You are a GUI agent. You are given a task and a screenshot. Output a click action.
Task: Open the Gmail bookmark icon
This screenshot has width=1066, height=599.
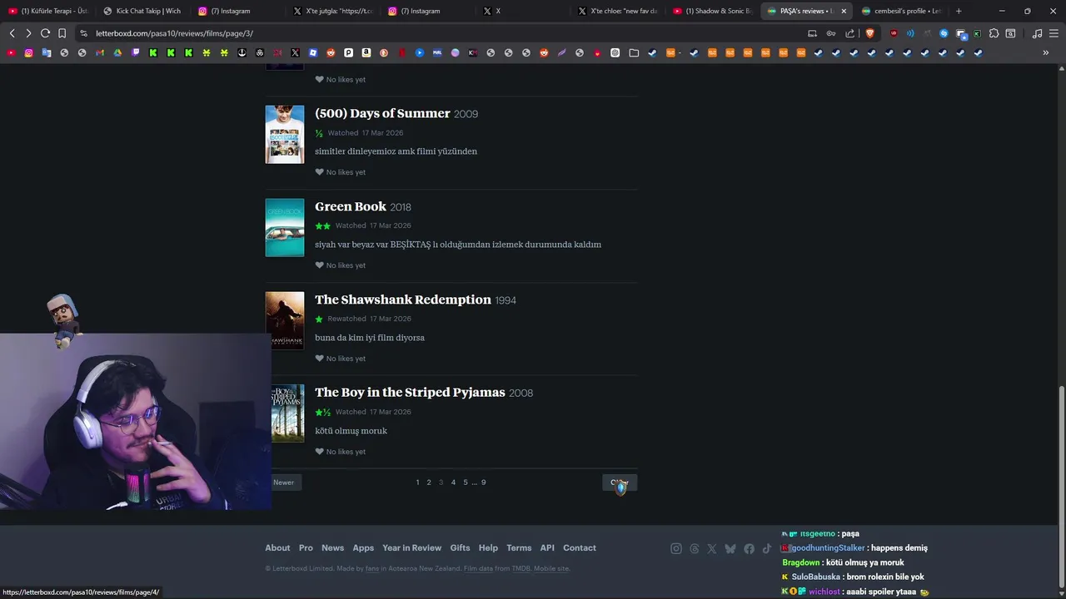point(100,52)
